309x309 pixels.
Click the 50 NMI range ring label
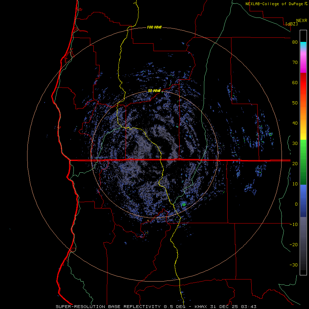pyautogui.click(x=154, y=91)
